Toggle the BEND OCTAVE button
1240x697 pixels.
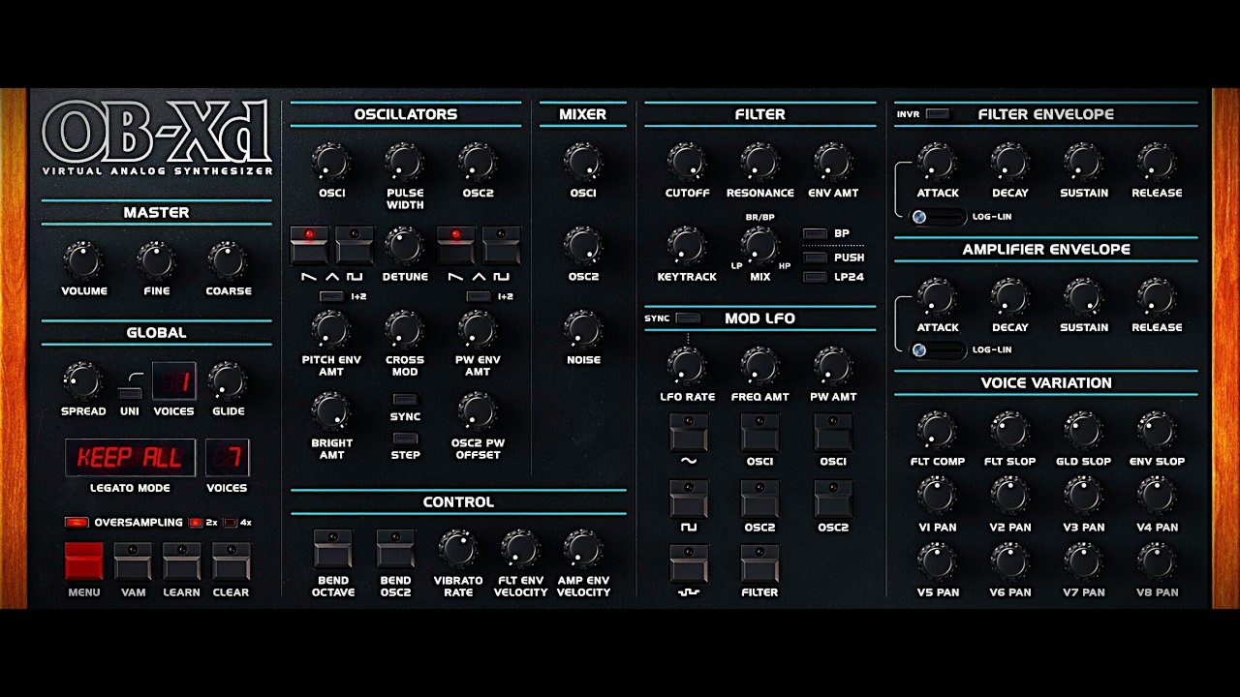tap(332, 548)
